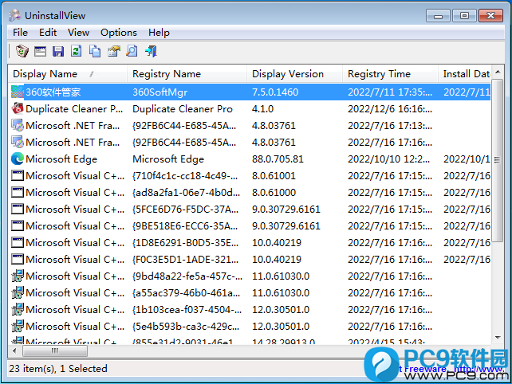Select the 360SoftMgr registry name cell
Viewport: 512px width, 384px height.
[x=160, y=92]
